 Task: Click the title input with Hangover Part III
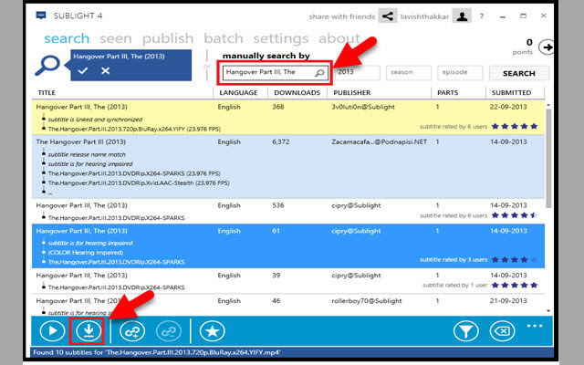tap(275, 73)
